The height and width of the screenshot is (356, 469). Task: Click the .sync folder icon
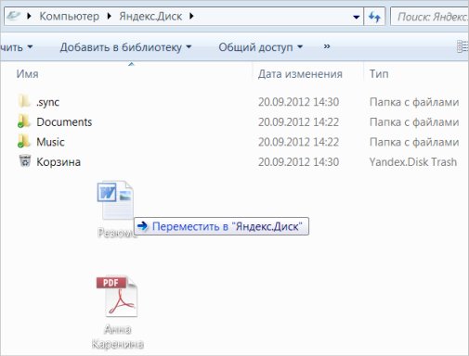tap(24, 101)
